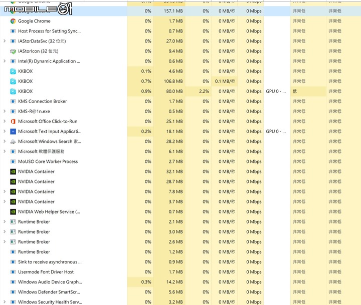The height and width of the screenshot is (305, 361).
Task: Click the 0.1% CPU value for KKBOX
Action: [146, 71]
